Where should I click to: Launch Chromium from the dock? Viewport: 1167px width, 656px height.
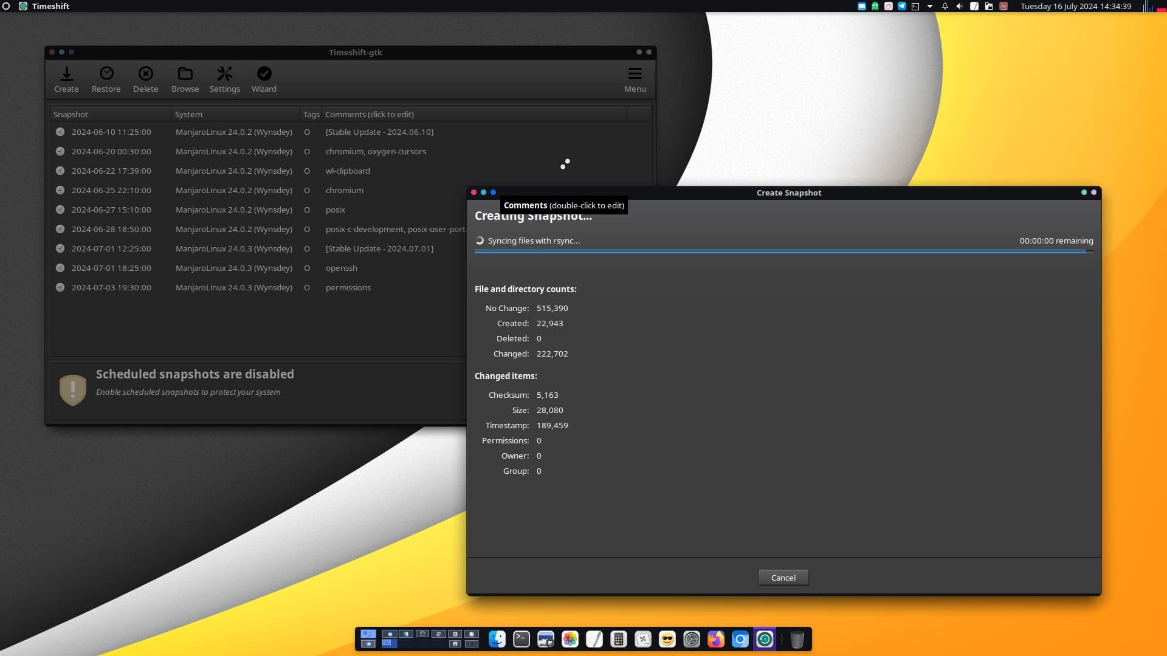740,639
